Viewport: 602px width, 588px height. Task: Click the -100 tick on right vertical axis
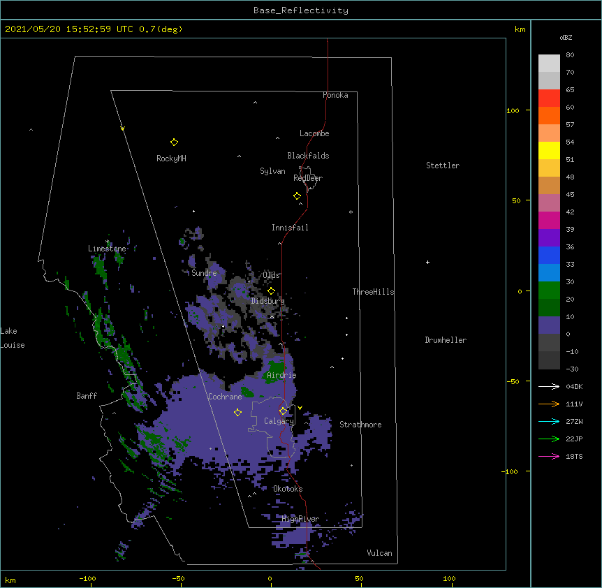click(x=510, y=471)
